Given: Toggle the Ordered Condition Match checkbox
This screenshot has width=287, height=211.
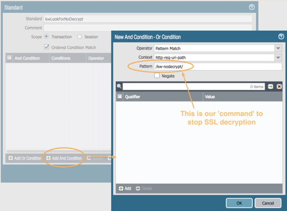Looking at the screenshot, I should point(47,47).
